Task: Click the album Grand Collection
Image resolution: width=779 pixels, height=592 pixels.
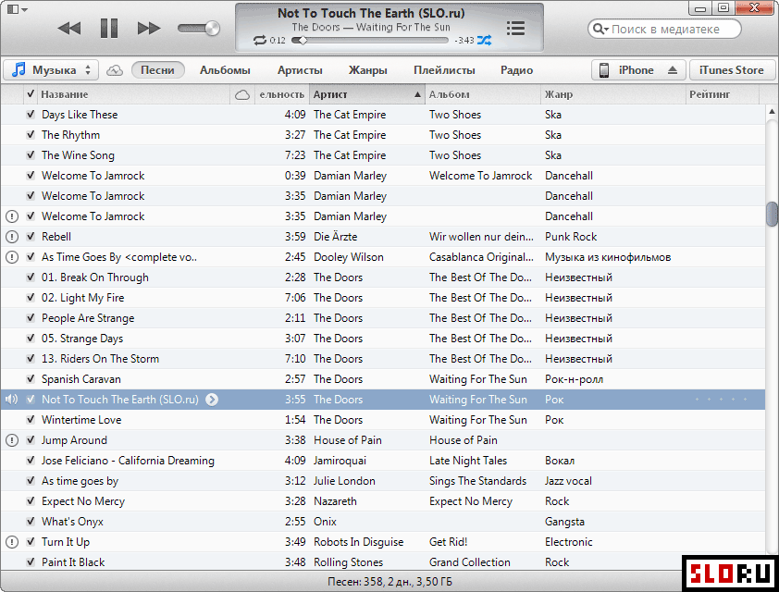Action: 469,562
